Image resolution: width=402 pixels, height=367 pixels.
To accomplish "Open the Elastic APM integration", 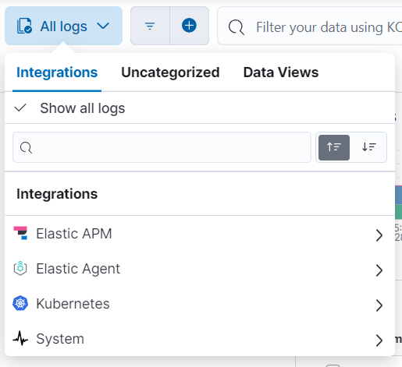I will [x=200, y=234].
